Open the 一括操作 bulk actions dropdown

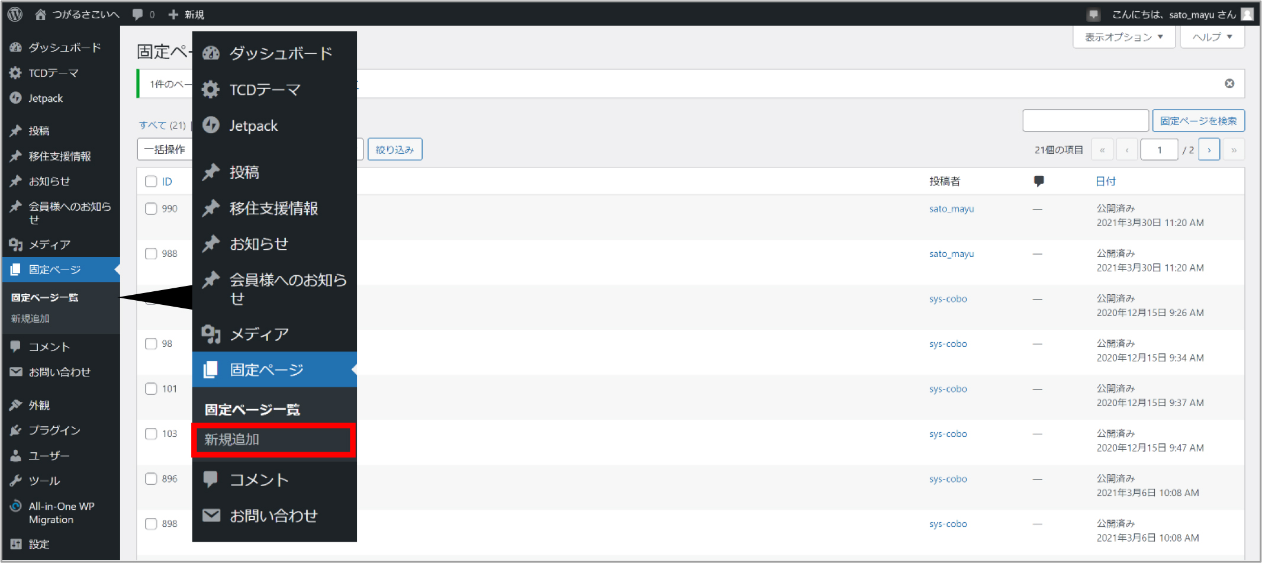click(x=165, y=149)
